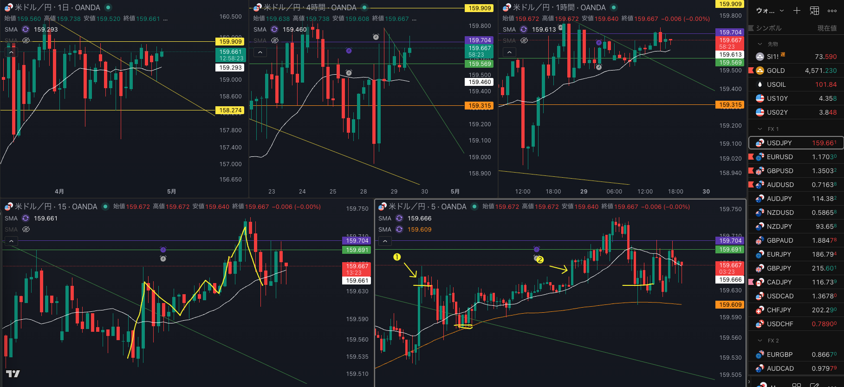Click the market status dot on 1-hour chart
This screenshot has height=387, width=844.
pyautogui.click(x=613, y=7)
